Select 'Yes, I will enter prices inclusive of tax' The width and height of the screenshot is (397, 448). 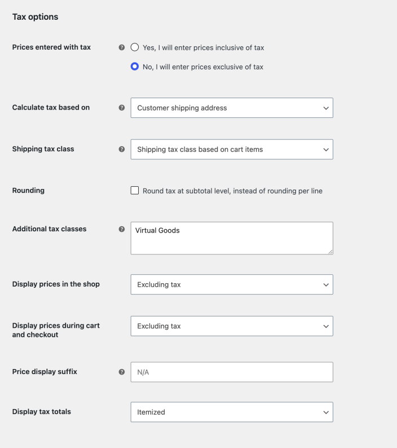(135, 47)
